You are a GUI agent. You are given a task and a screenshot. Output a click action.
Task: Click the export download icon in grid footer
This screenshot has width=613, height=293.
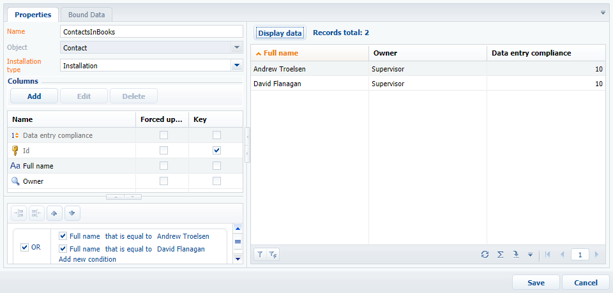pos(515,255)
